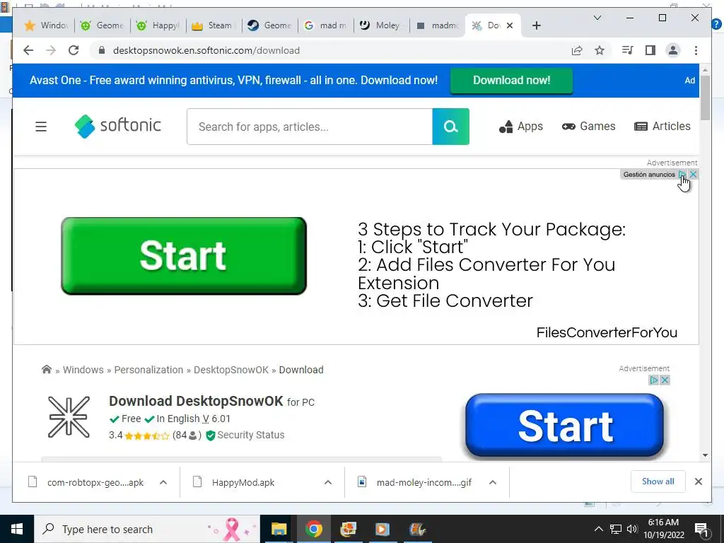Open the Chrome profile avatar
Screen dimensions: 724x543
point(673,50)
